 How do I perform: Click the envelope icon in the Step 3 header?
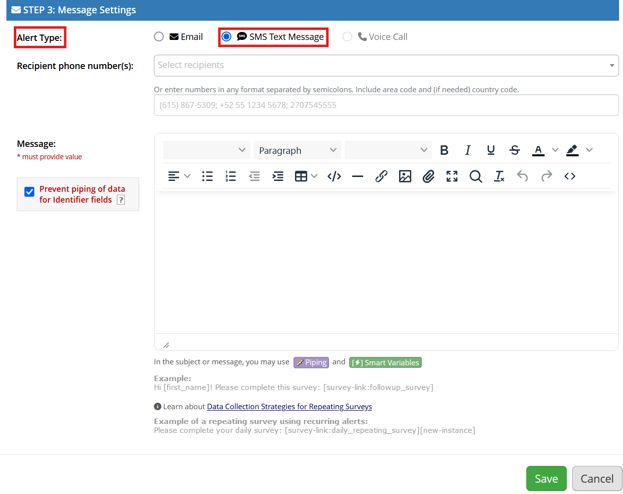(16, 10)
